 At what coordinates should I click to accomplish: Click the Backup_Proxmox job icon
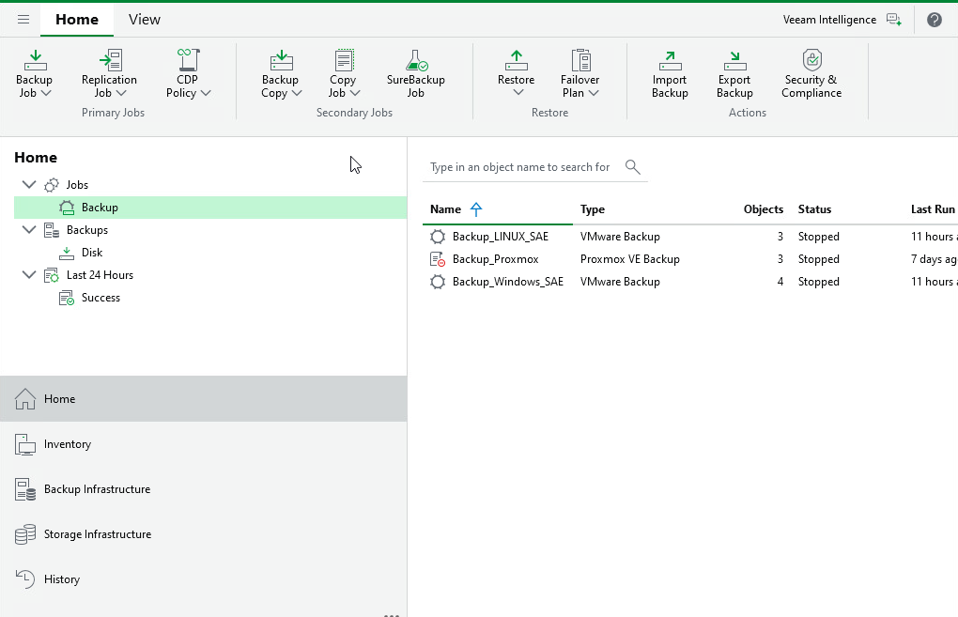coord(438,259)
